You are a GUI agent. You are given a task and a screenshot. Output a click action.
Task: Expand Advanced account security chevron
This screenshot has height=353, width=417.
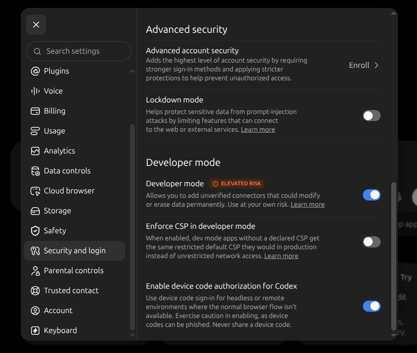[x=376, y=65]
